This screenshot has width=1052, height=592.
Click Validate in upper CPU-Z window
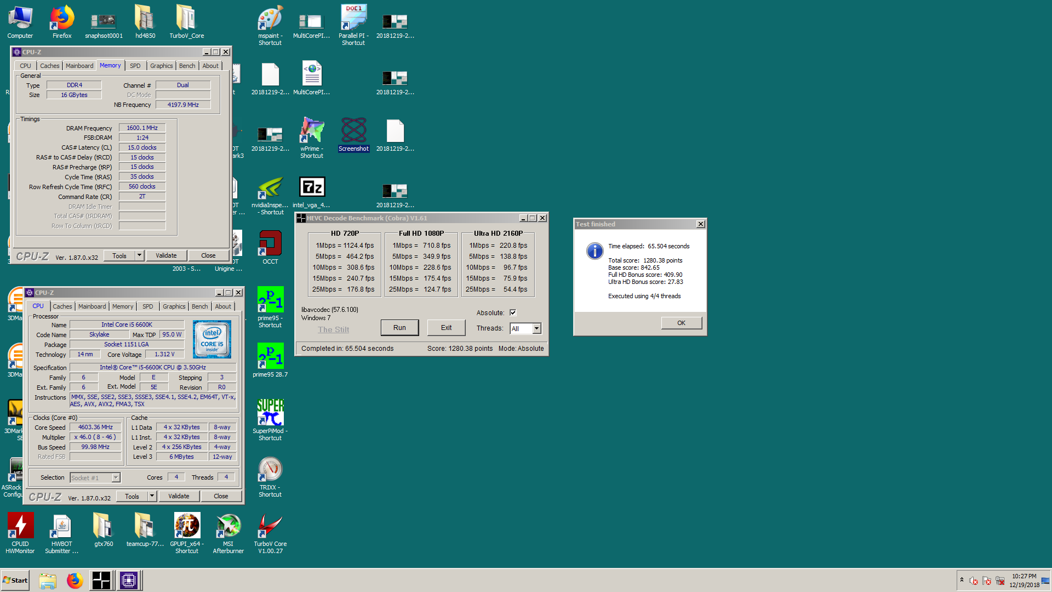point(166,255)
